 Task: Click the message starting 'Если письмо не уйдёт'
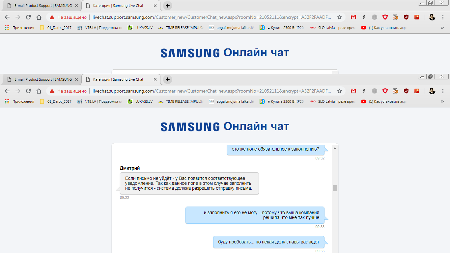pyautogui.click(x=189, y=183)
